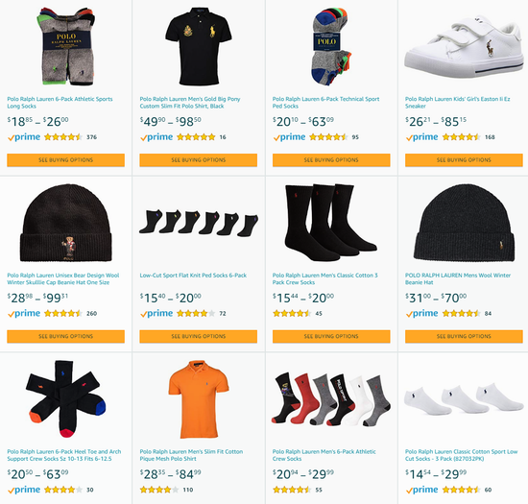This screenshot has height=504, width=528.
Task: Click See Buying Options for Mens Wool Winter Beanie
Action: pyautogui.click(x=464, y=336)
